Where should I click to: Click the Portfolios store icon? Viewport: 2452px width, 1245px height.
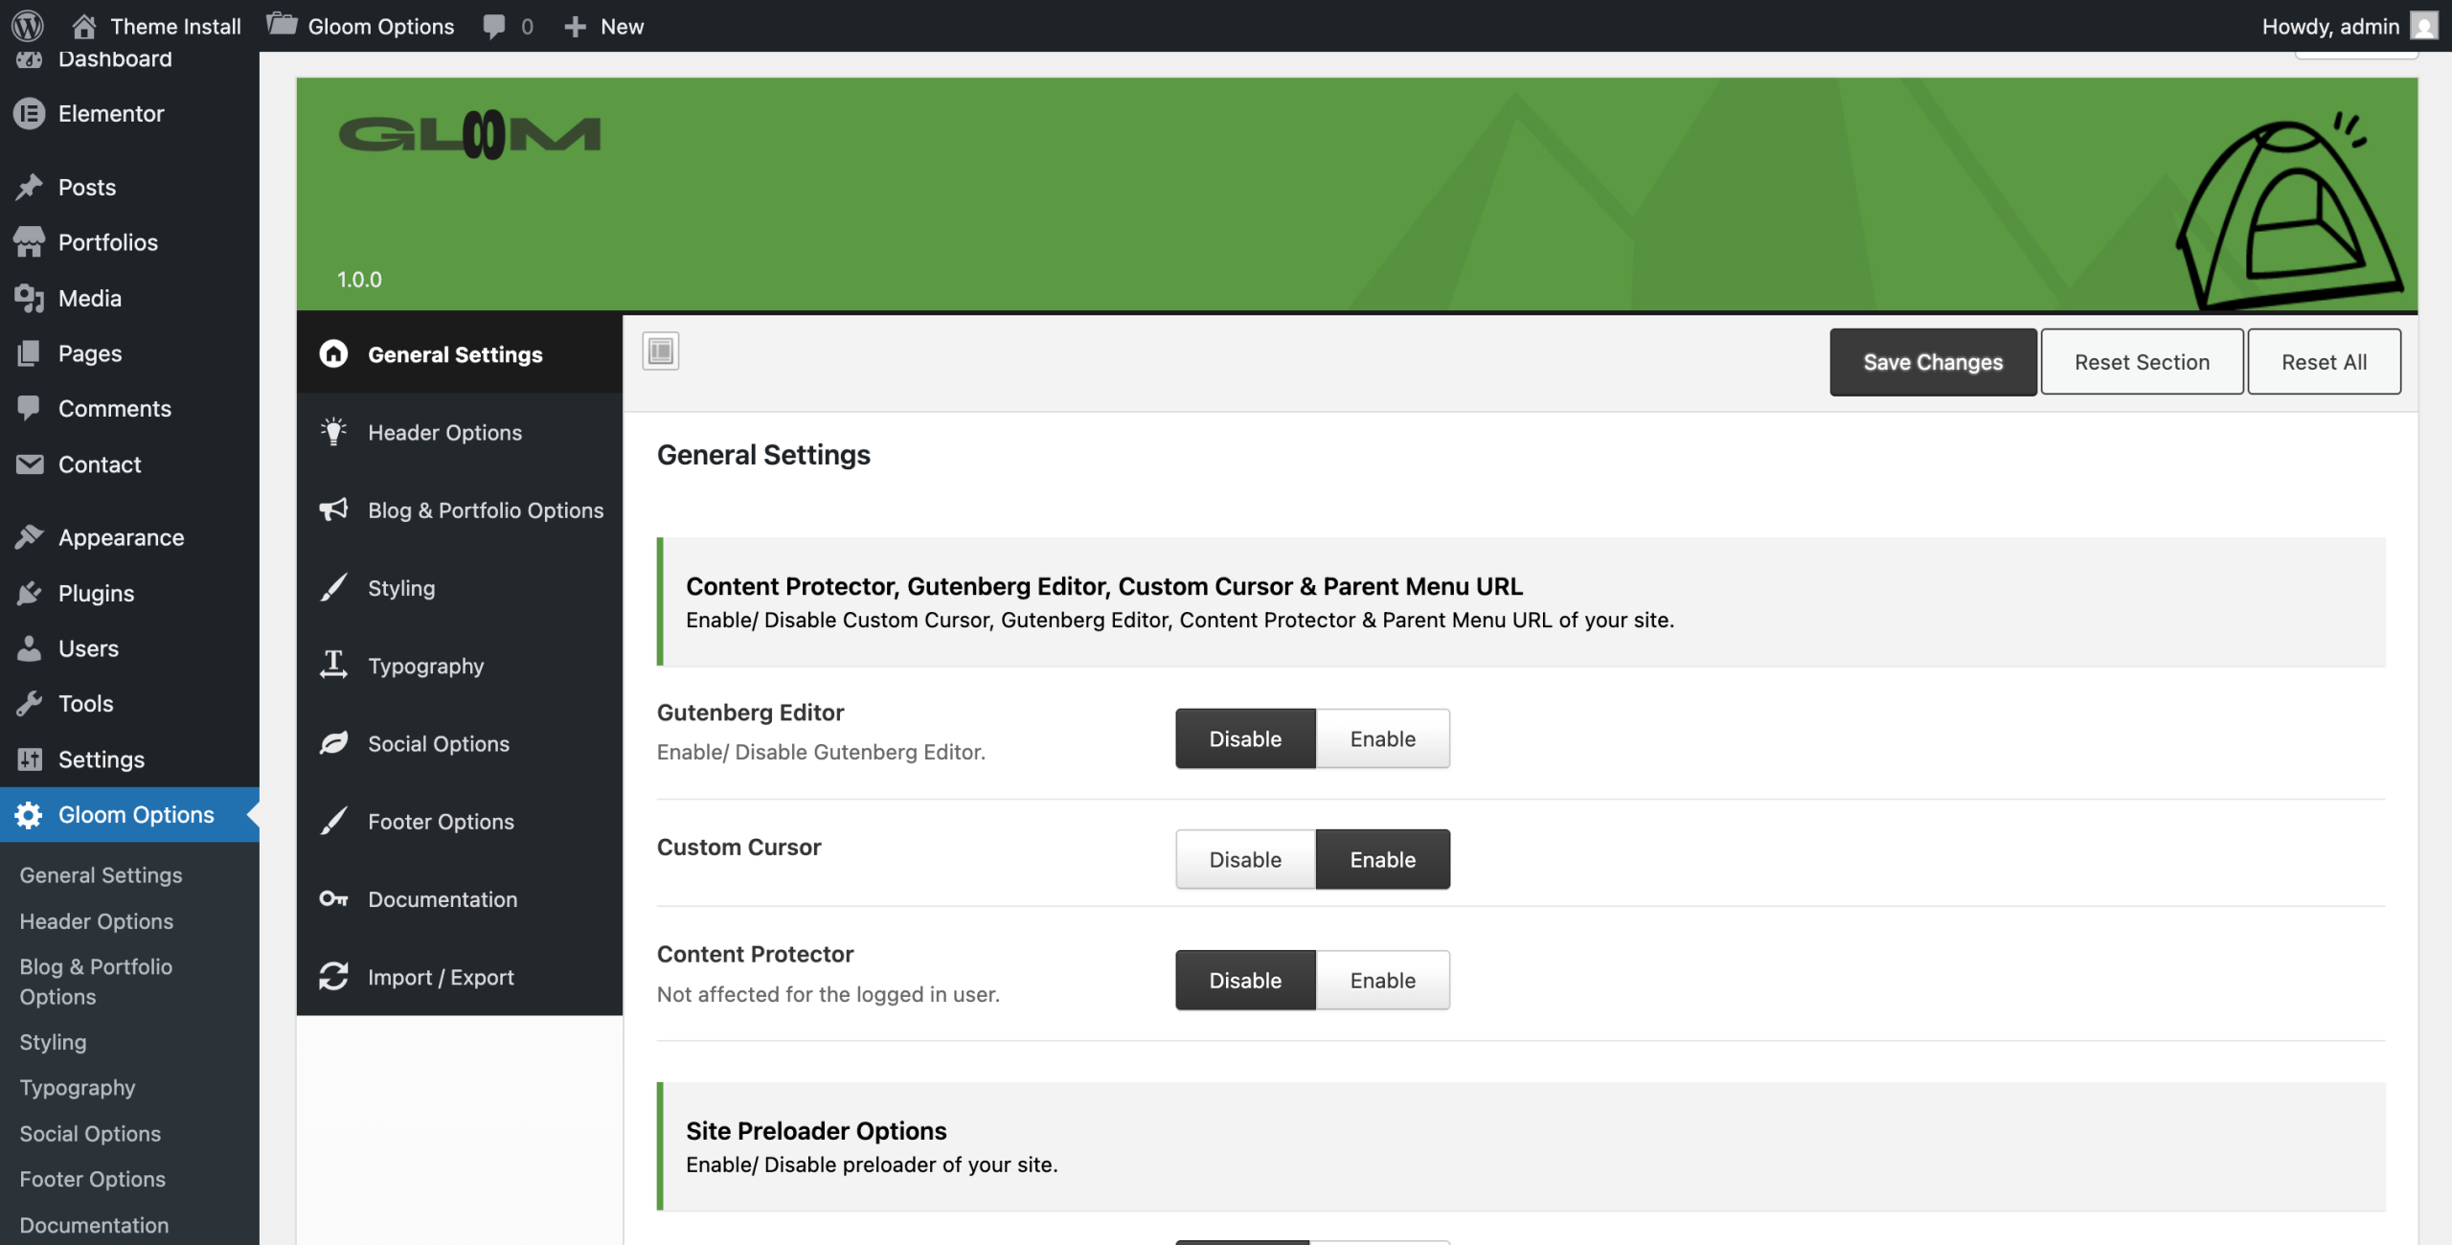(30, 242)
